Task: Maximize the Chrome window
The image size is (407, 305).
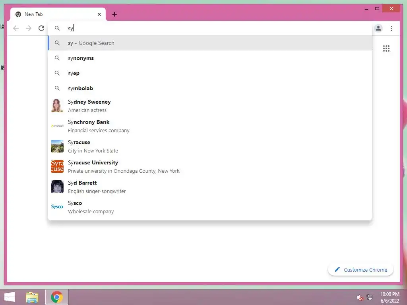Action: (377, 9)
